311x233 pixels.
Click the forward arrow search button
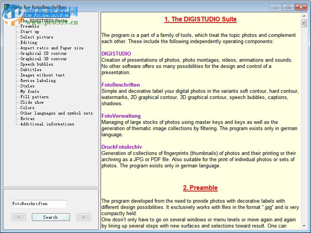pyautogui.click(x=84, y=217)
